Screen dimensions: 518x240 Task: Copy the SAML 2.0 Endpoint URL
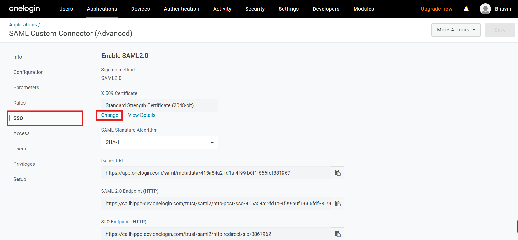(338, 204)
